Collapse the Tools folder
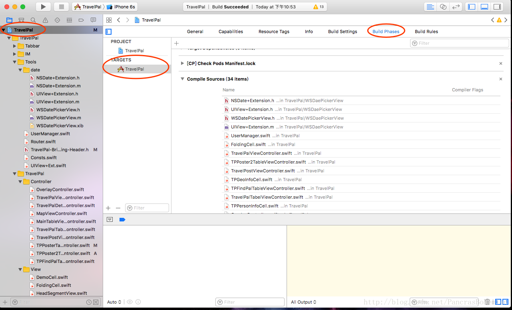 point(15,62)
